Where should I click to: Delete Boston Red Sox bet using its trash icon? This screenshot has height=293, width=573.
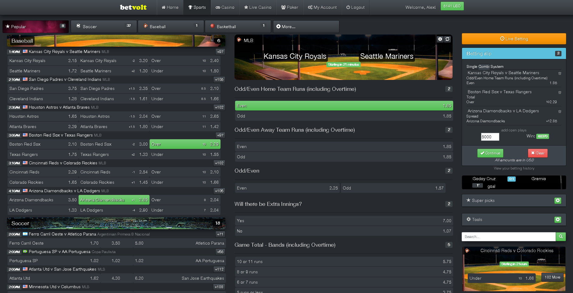(x=560, y=92)
